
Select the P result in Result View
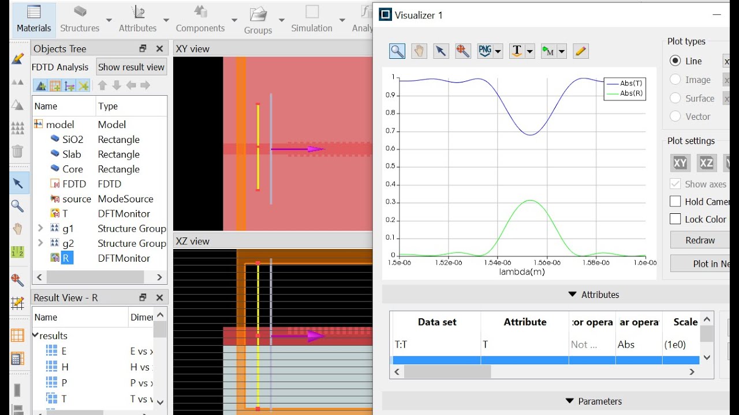(64, 383)
